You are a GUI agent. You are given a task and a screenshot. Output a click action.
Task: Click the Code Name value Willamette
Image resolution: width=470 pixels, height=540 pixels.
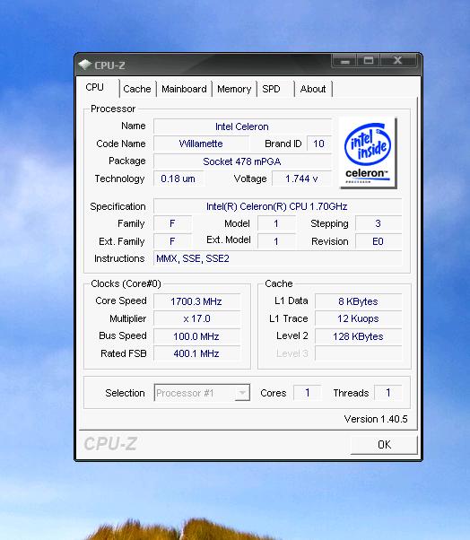(201, 144)
